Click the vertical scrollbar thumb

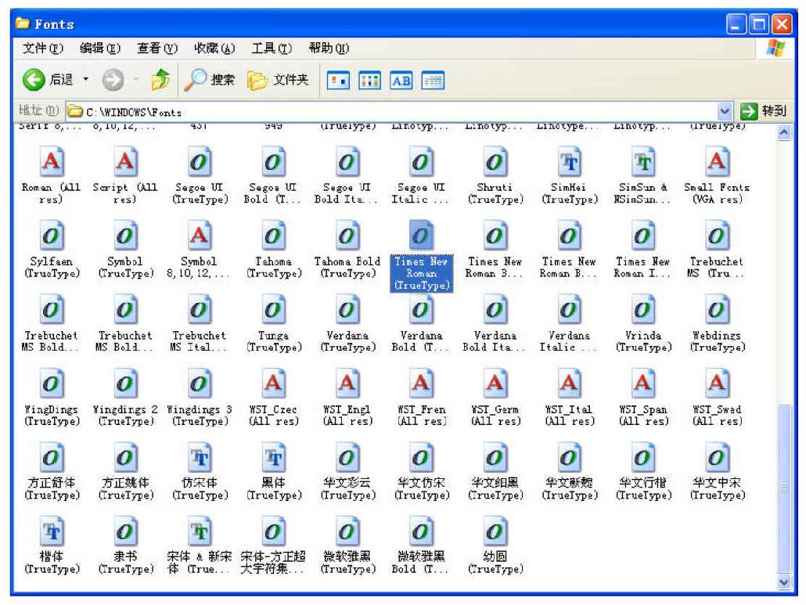coord(783,488)
